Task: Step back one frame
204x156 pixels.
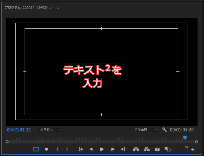Action: click(91, 149)
